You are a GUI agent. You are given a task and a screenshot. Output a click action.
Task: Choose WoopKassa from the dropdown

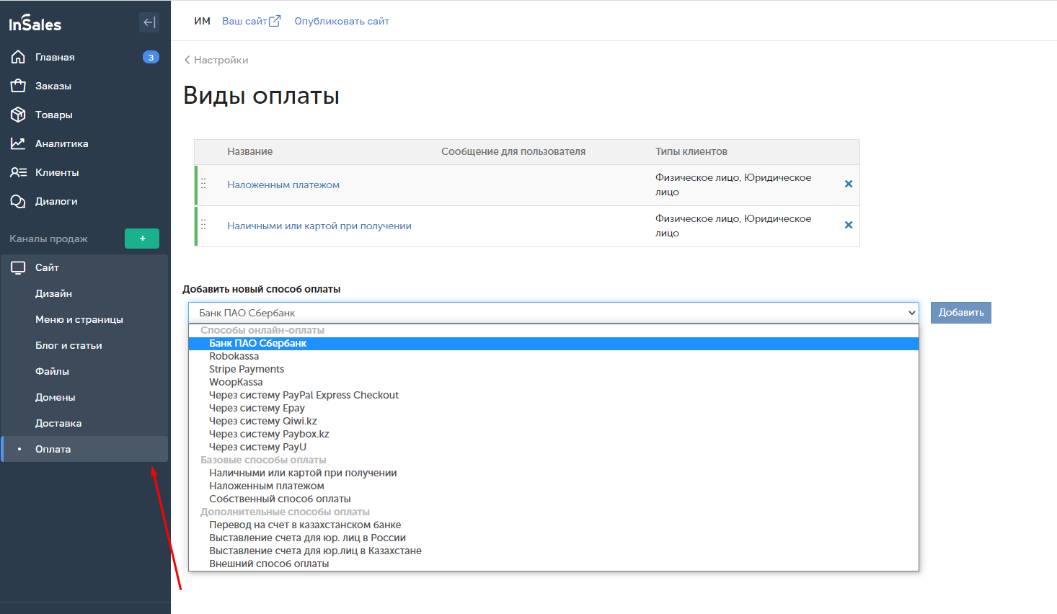[554, 382]
